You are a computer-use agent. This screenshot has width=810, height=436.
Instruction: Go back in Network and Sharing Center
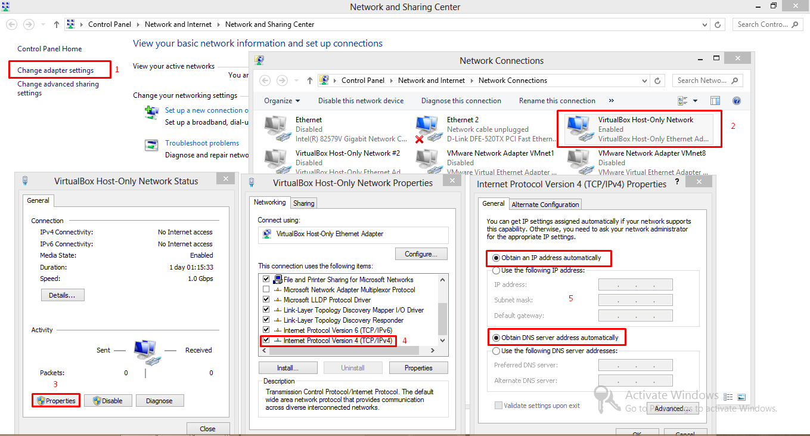click(x=11, y=24)
